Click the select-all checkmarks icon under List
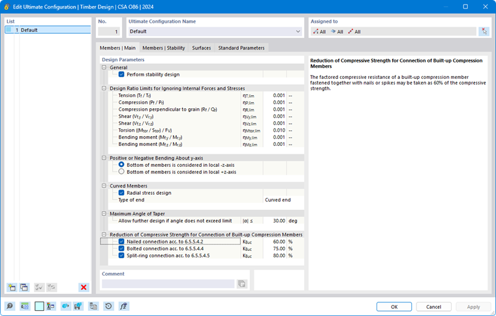This screenshot has height=316, width=496. [x=39, y=287]
